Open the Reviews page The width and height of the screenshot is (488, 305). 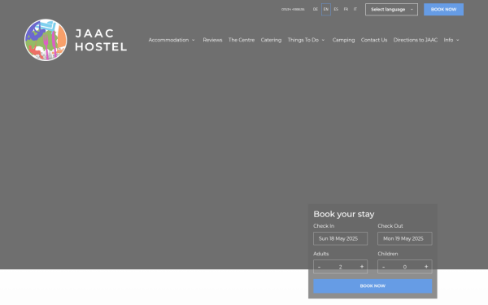(x=212, y=40)
